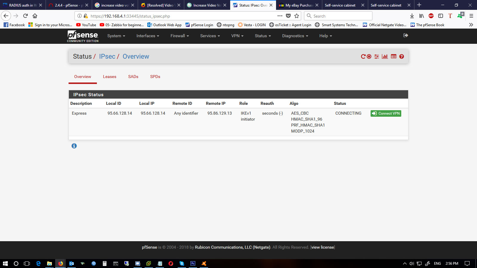Restart the IPsec service icon
This screenshot has width=477, height=268.
point(363,57)
